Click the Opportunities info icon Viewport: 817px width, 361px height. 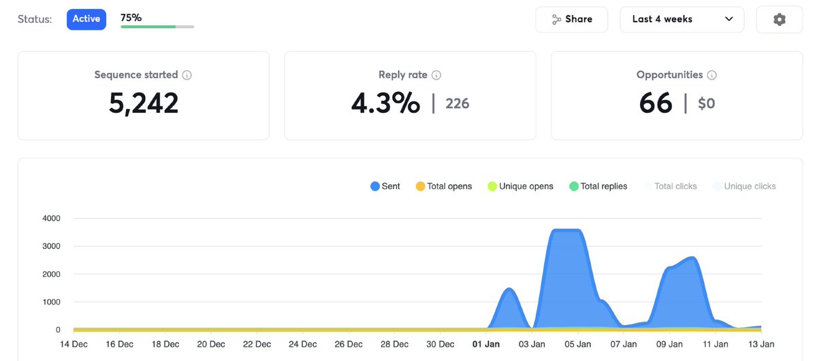point(712,75)
